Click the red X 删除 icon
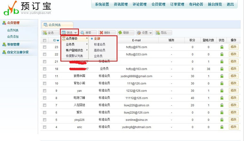Viewport: 244px width, 141px height. 101,33
